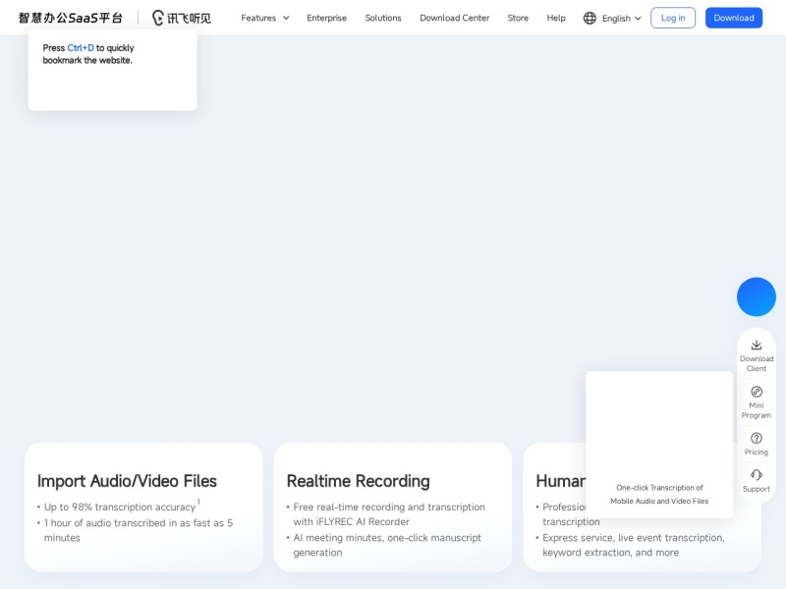Screen dimensions: 786x589
Task: Contact Support via the headset icon
Action: point(757,480)
